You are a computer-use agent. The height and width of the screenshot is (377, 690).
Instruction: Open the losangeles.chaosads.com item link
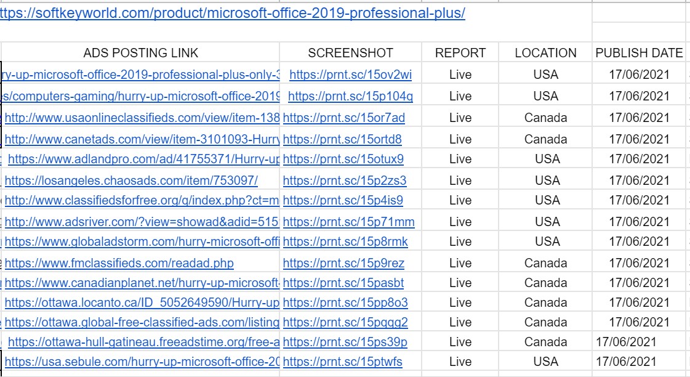click(x=131, y=180)
